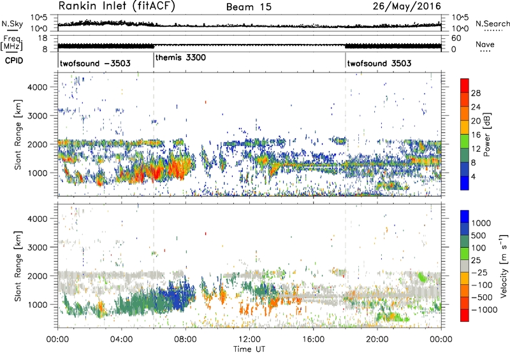Click the '-1000' tick on Velocity colorbar

click(484, 310)
